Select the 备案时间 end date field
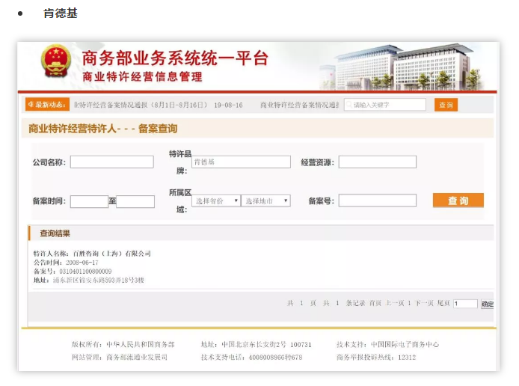The width and height of the screenshot is (519, 386). 135,201
